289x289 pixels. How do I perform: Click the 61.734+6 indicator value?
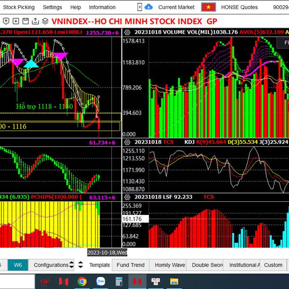102,143
